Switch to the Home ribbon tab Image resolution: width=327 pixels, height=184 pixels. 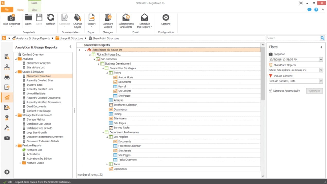point(20,10)
